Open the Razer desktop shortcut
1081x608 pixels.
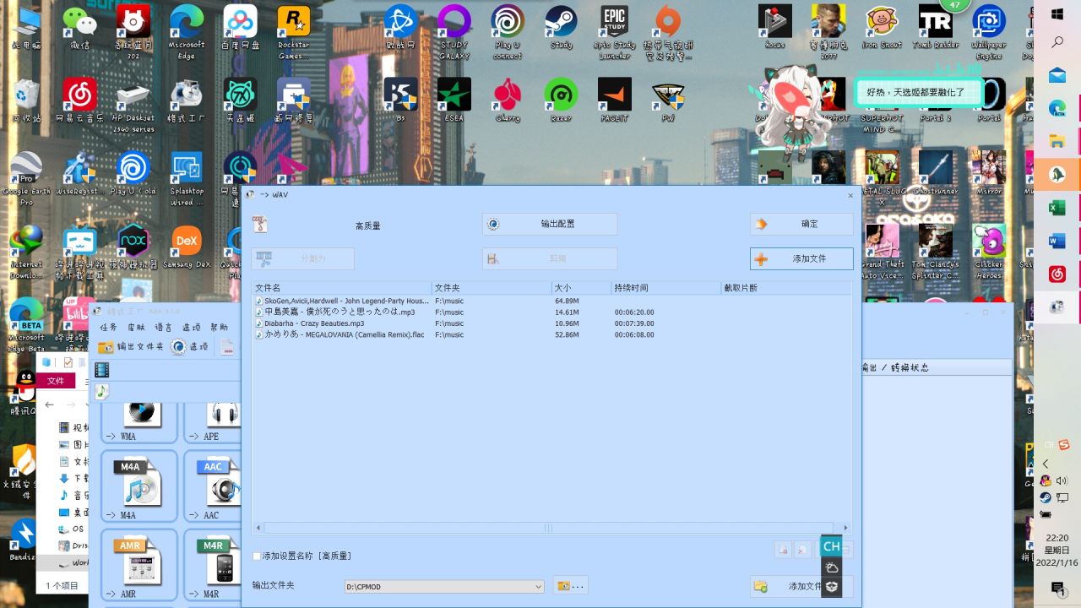(561, 101)
